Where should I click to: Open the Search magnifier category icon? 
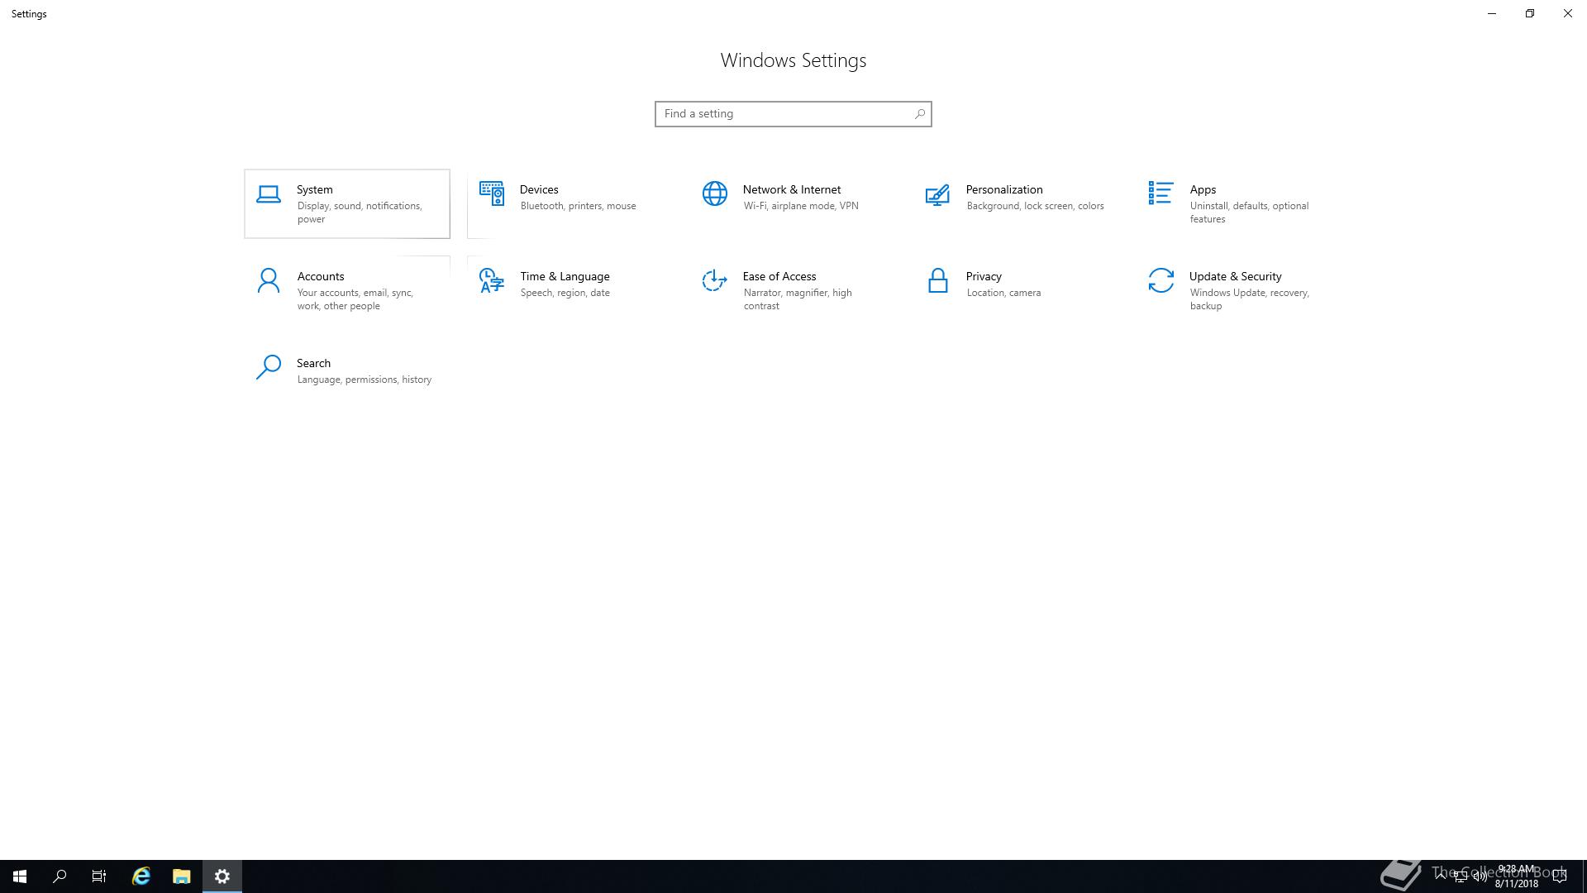[268, 367]
